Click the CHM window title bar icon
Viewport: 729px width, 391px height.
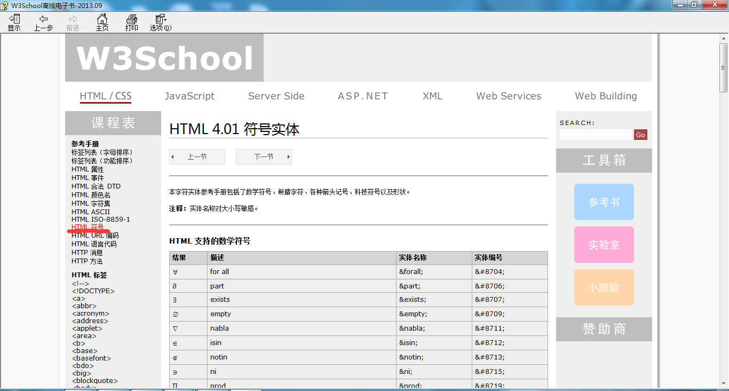5,5
